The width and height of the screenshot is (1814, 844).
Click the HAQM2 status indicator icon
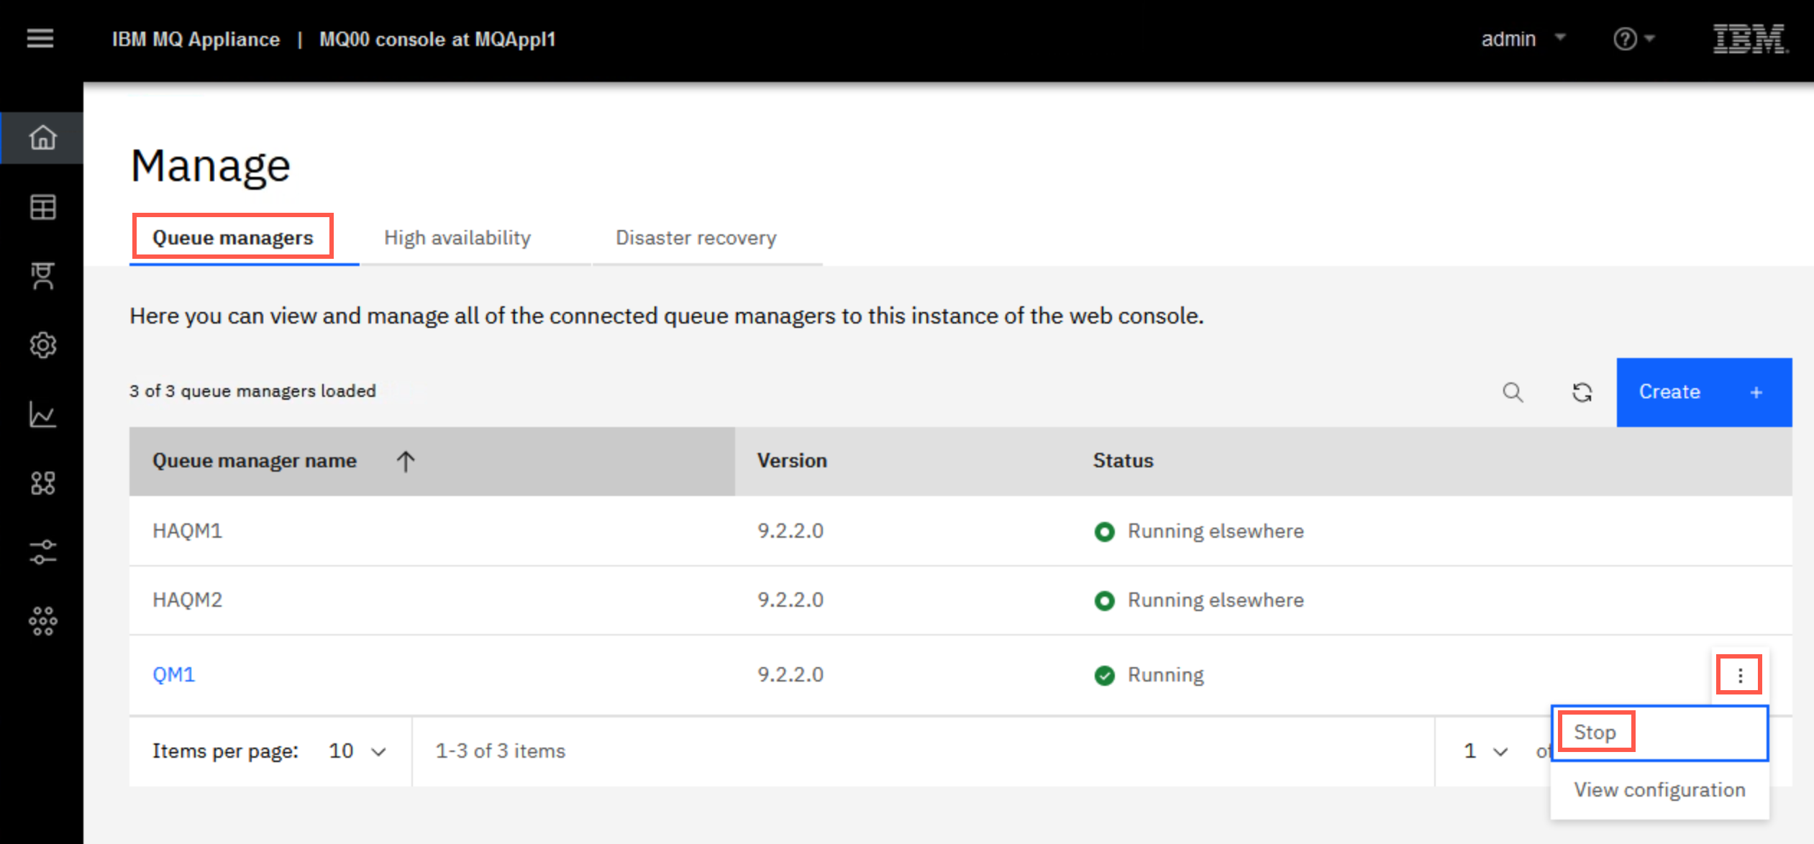click(x=1104, y=600)
